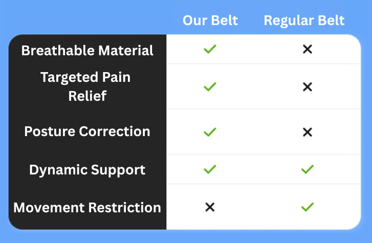Click the Breathable Material row label
This screenshot has height=243, width=372.
tap(87, 51)
